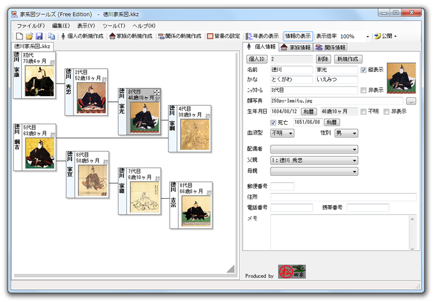Viewport: 434px width, 302px height.
Task: Click the portrait photo in the info panel
Action: coord(401,78)
